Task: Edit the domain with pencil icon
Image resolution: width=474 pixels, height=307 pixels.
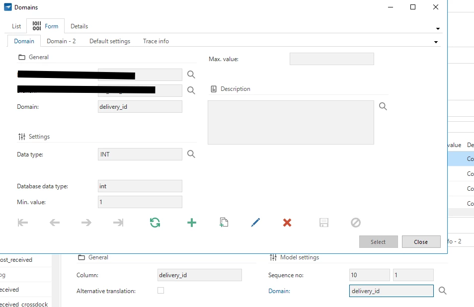Action: 255,223
